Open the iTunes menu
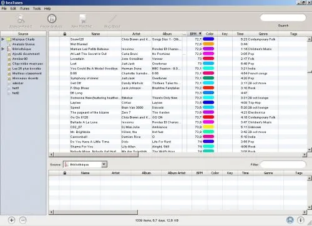312x226 pixels. click(24, 9)
